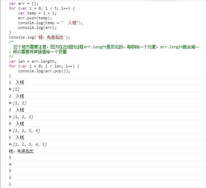Image resolution: width=206 pixels, height=188 pixels.
Task: Expand the [1, 2, 3, 4] array output
Action: (x=10, y=130)
